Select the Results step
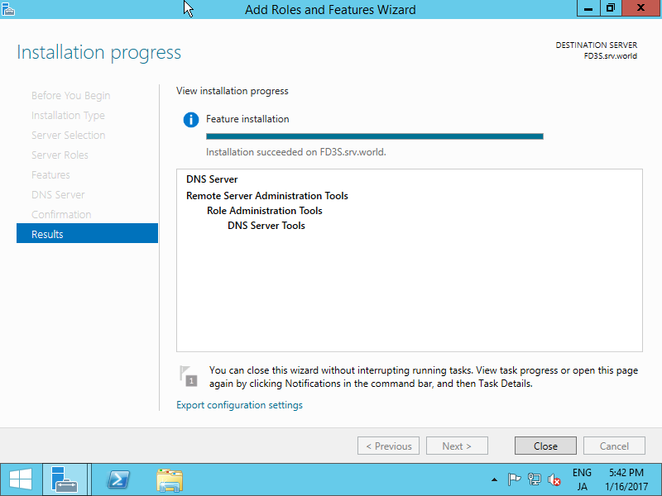 pos(87,234)
